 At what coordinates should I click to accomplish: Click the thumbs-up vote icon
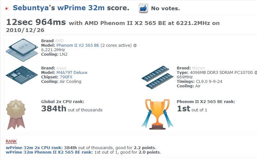[x=143, y=8]
